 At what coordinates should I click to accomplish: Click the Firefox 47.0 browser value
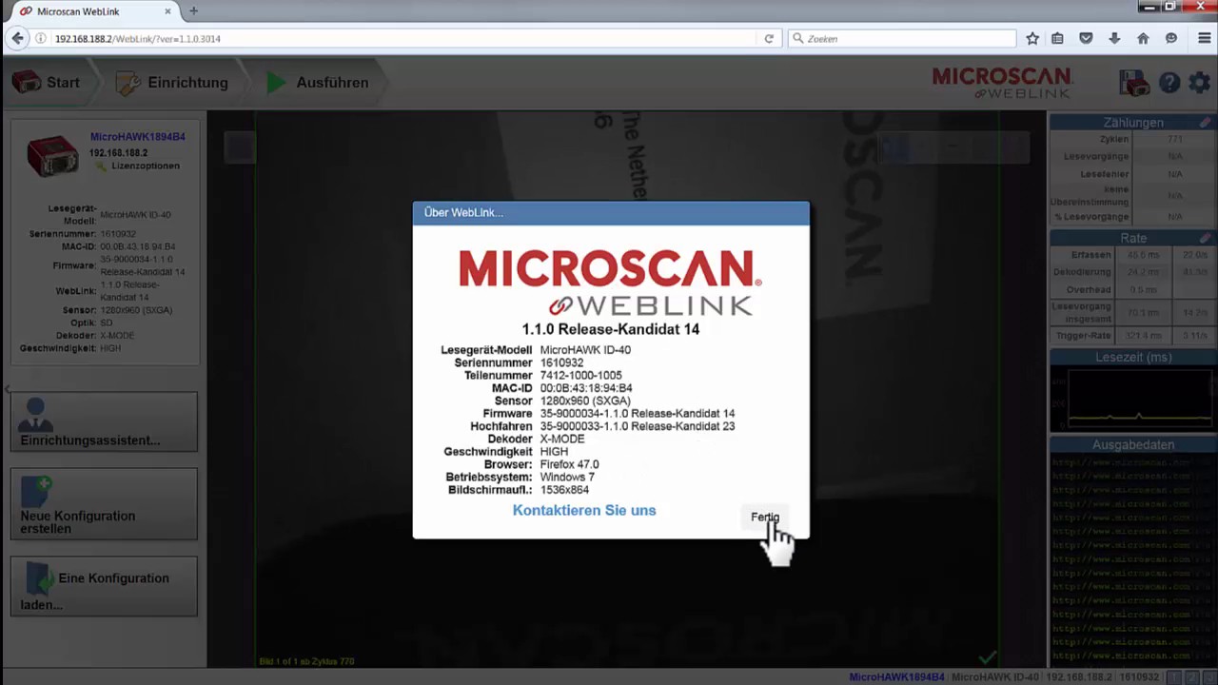click(x=569, y=465)
